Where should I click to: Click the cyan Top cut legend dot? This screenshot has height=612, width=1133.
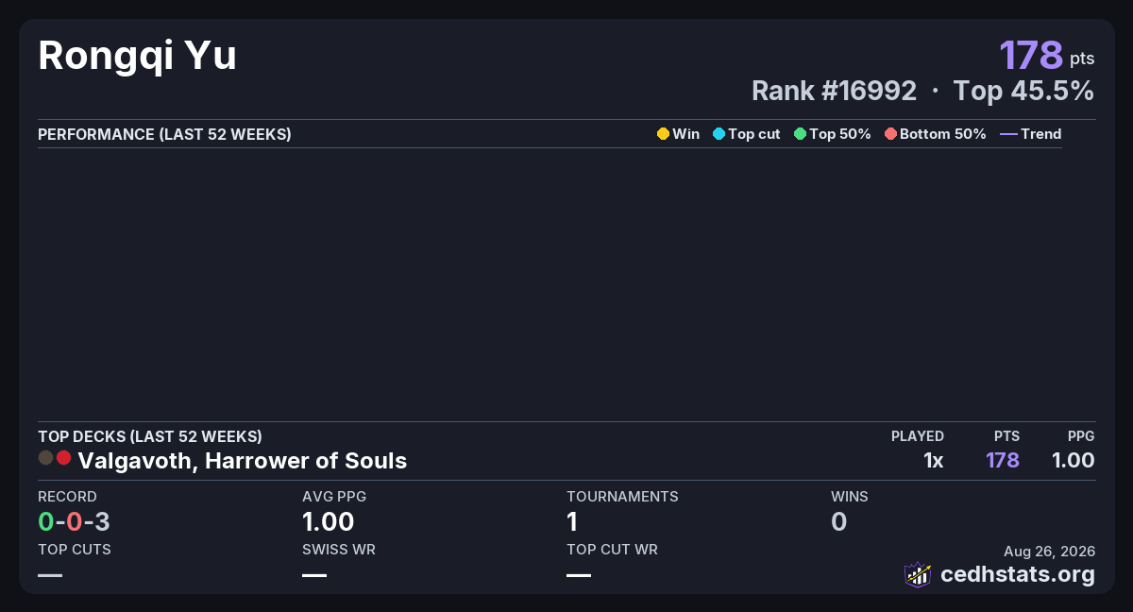click(x=719, y=134)
